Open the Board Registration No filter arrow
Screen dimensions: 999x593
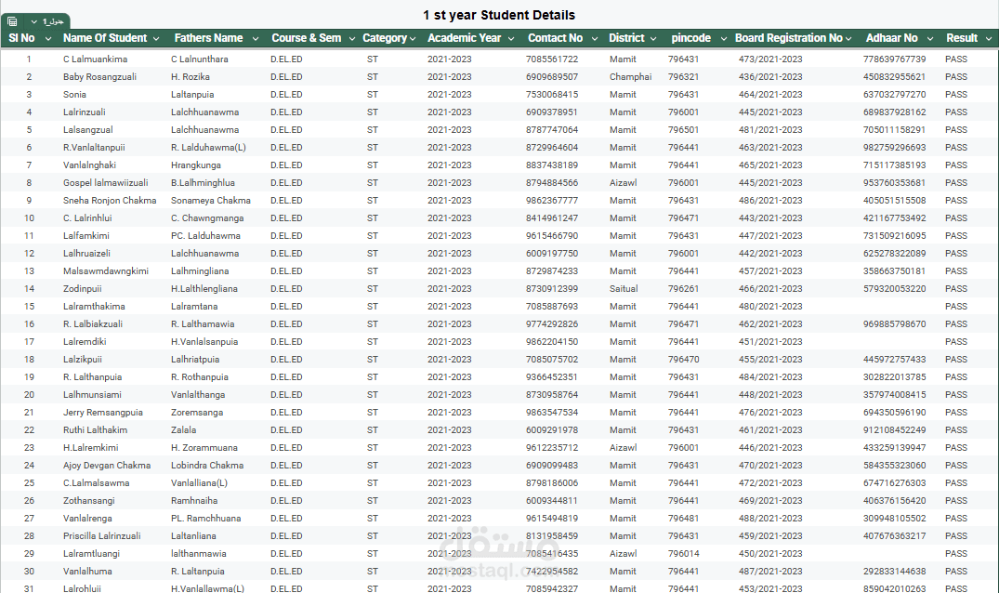[848, 39]
